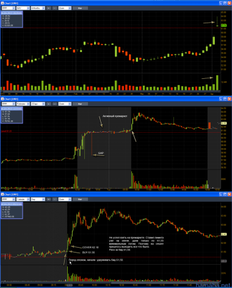Maximize the middle Chart [UNH] window
The width and height of the screenshot is (232, 288).
pyautogui.click(x=225, y=99)
